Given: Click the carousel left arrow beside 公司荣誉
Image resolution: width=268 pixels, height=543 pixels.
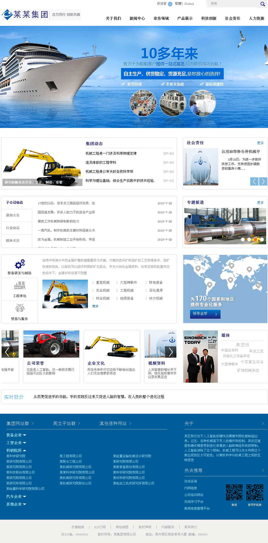Looking at the screenshot, I should [7, 352].
